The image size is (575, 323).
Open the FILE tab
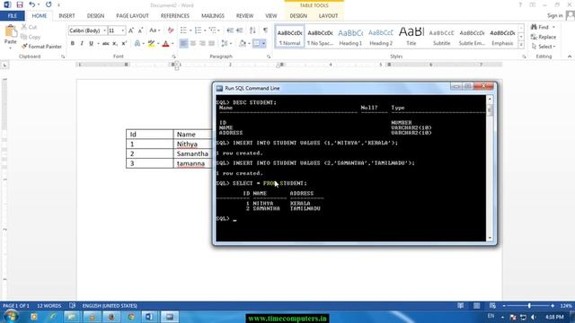(12, 16)
